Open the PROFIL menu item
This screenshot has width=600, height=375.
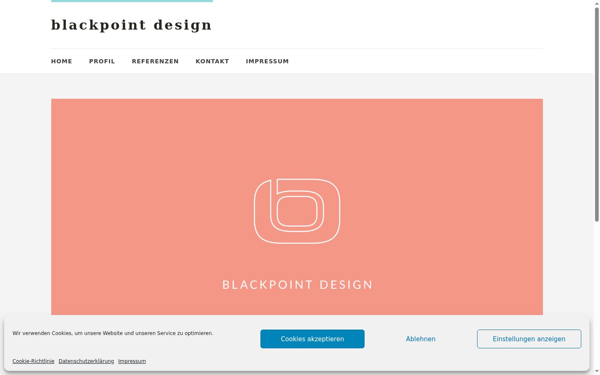tap(102, 61)
